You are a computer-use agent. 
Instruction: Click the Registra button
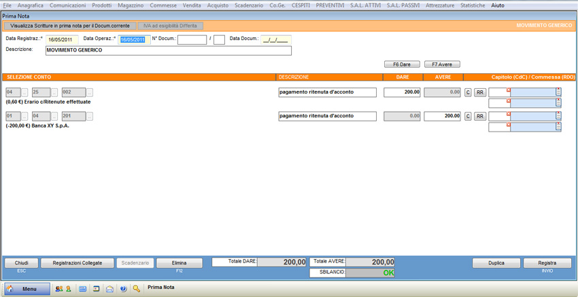547,263
